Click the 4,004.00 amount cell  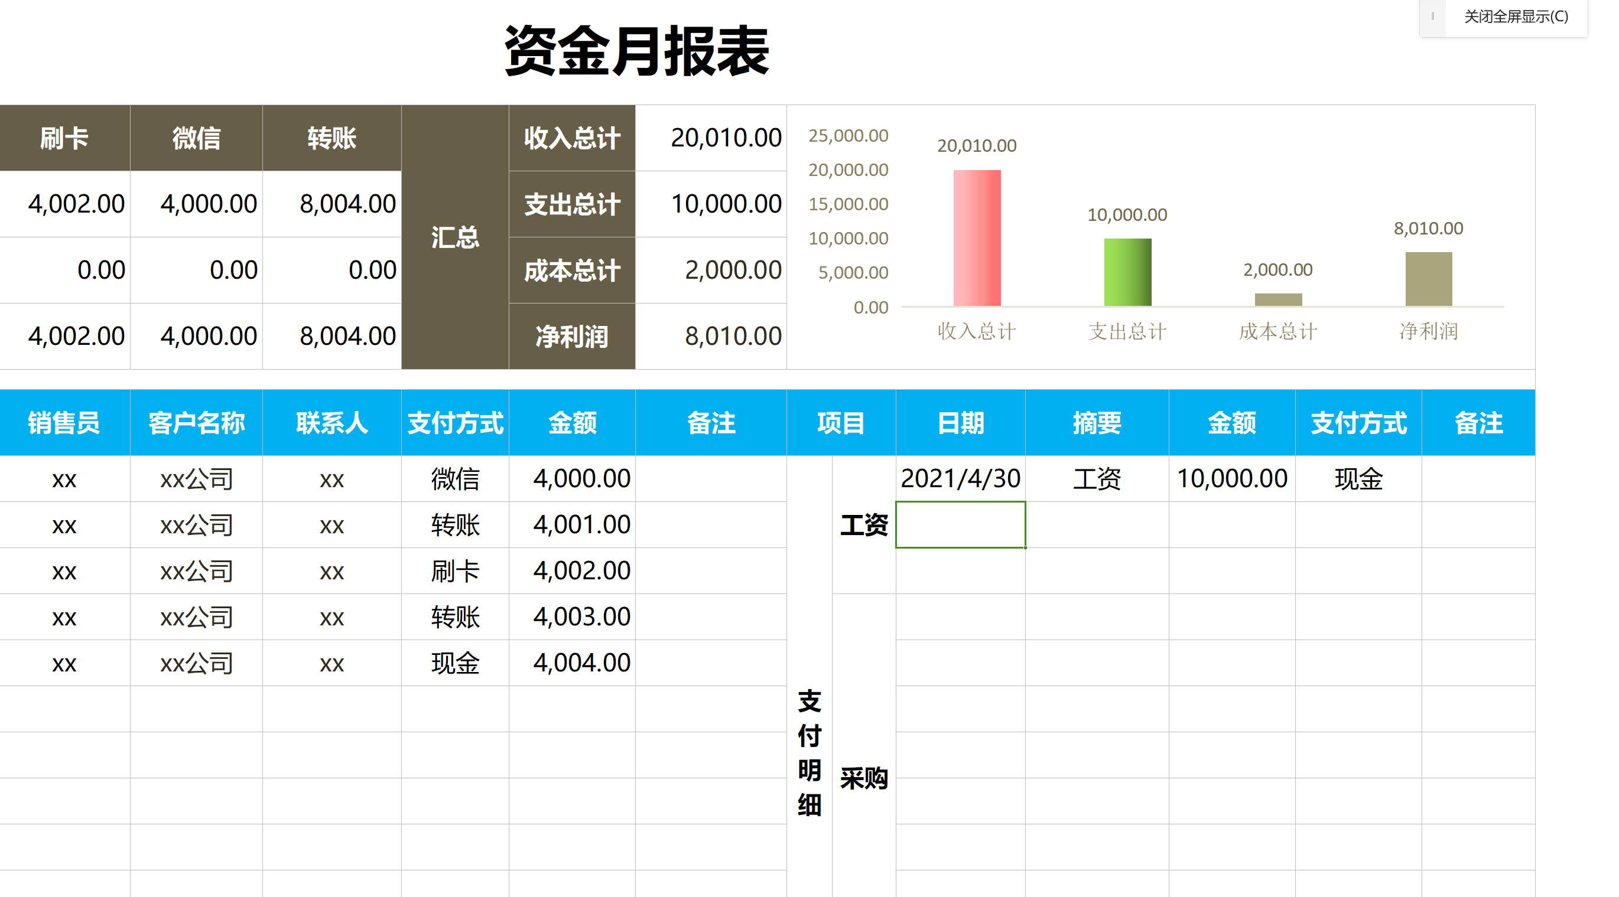(x=572, y=663)
